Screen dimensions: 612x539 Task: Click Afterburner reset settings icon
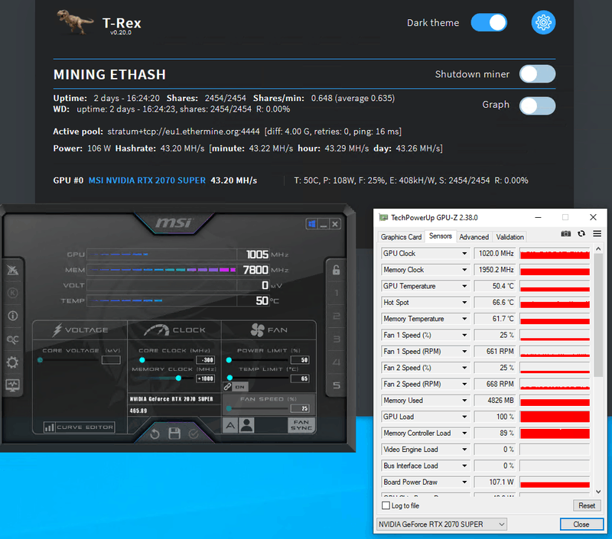[x=155, y=433]
